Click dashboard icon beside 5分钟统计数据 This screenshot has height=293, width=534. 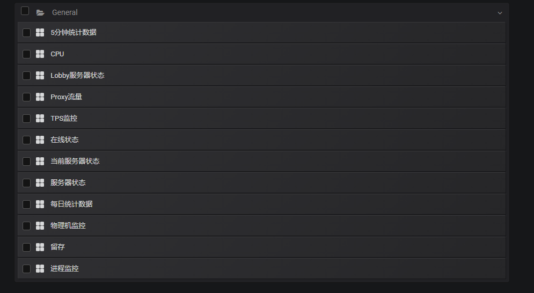40,32
